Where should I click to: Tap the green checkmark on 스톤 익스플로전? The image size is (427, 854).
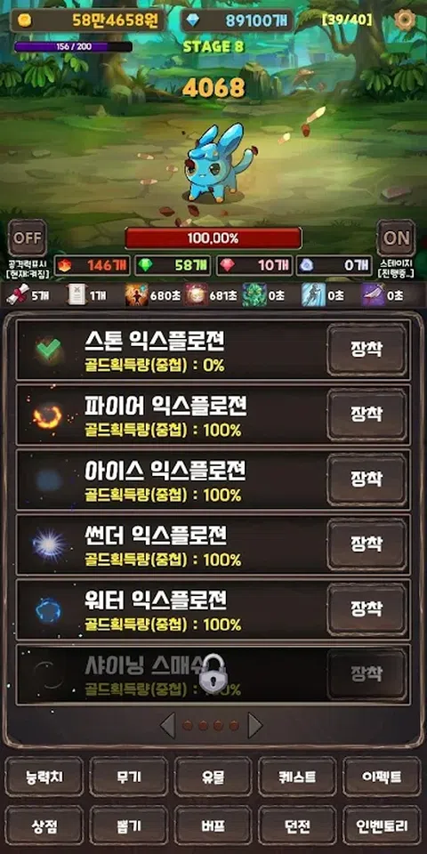pyautogui.click(x=49, y=349)
